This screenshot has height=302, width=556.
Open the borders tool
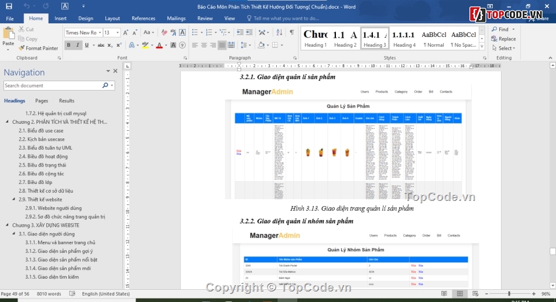(x=275, y=46)
